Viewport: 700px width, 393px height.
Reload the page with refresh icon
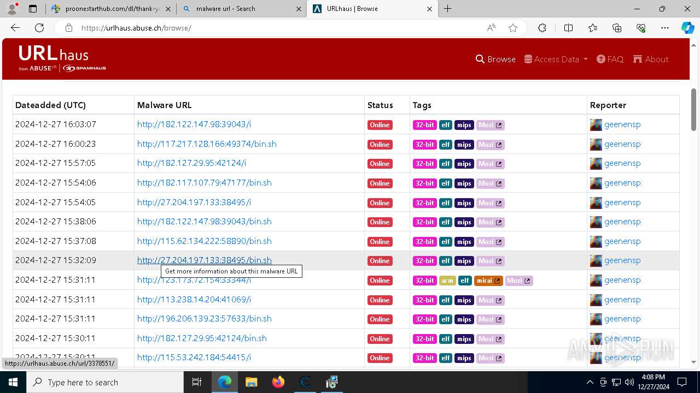(x=39, y=28)
